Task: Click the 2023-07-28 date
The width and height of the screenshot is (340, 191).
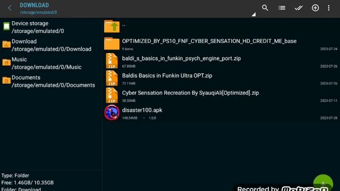Action: coord(329,118)
